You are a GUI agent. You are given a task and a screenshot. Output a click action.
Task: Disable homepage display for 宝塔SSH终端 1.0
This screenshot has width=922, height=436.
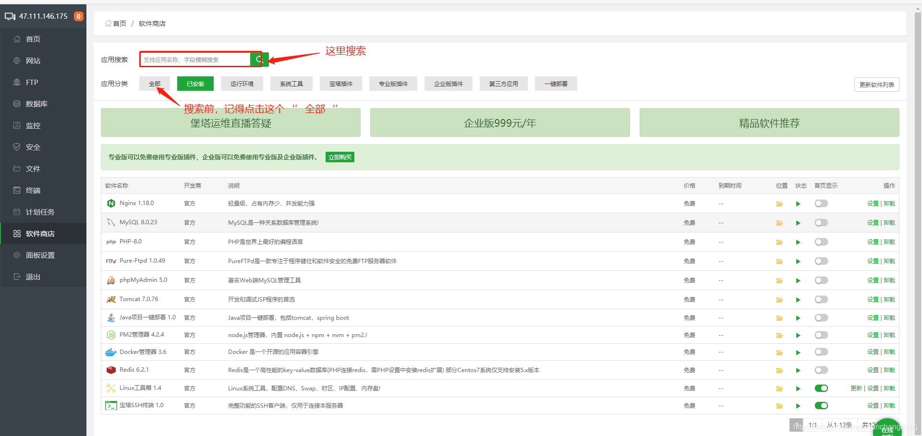(x=821, y=406)
